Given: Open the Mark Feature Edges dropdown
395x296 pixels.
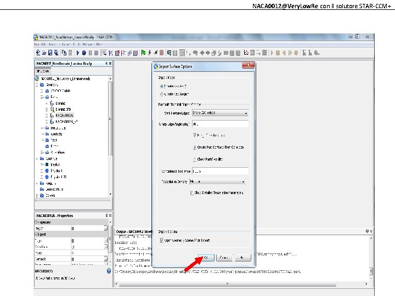Looking at the screenshot, I should (220, 113).
